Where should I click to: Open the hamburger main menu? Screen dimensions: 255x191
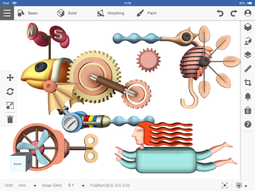click(x=7, y=13)
